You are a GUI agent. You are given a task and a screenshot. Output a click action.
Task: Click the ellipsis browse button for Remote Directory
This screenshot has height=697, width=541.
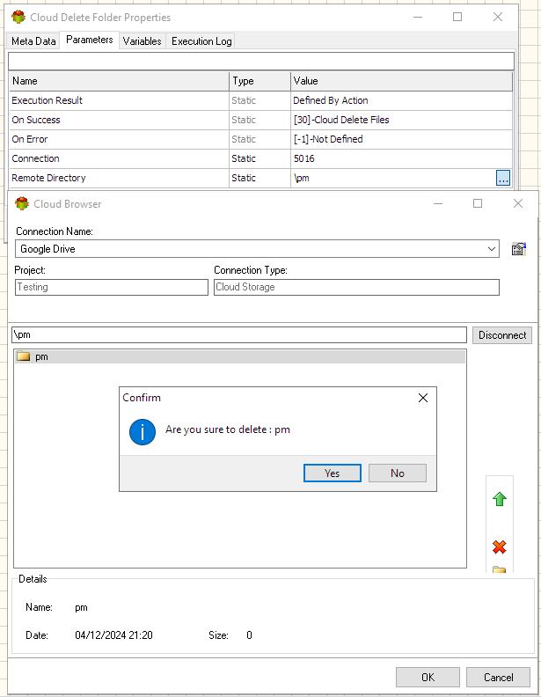coord(503,178)
